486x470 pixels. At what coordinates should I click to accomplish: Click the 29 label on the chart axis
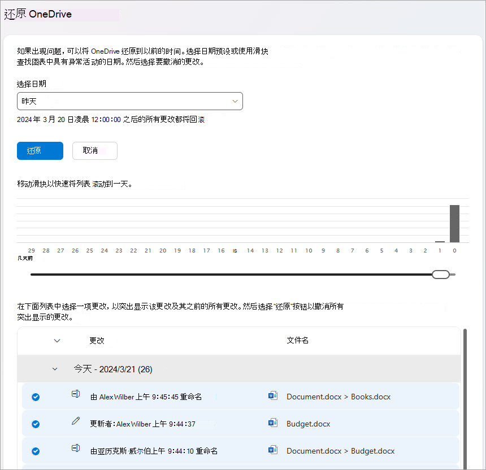pyautogui.click(x=31, y=251)
